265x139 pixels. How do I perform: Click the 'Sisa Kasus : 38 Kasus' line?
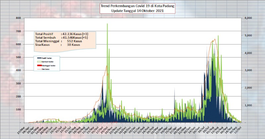(x=57, y=45)
